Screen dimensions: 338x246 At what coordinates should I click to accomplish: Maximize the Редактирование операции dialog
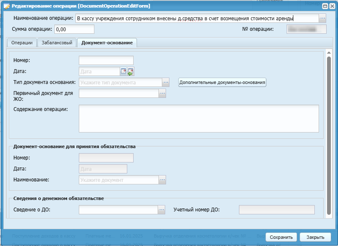coord(325,6)
